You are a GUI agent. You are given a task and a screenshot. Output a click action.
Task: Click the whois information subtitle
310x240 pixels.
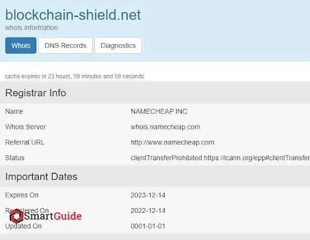31,28
